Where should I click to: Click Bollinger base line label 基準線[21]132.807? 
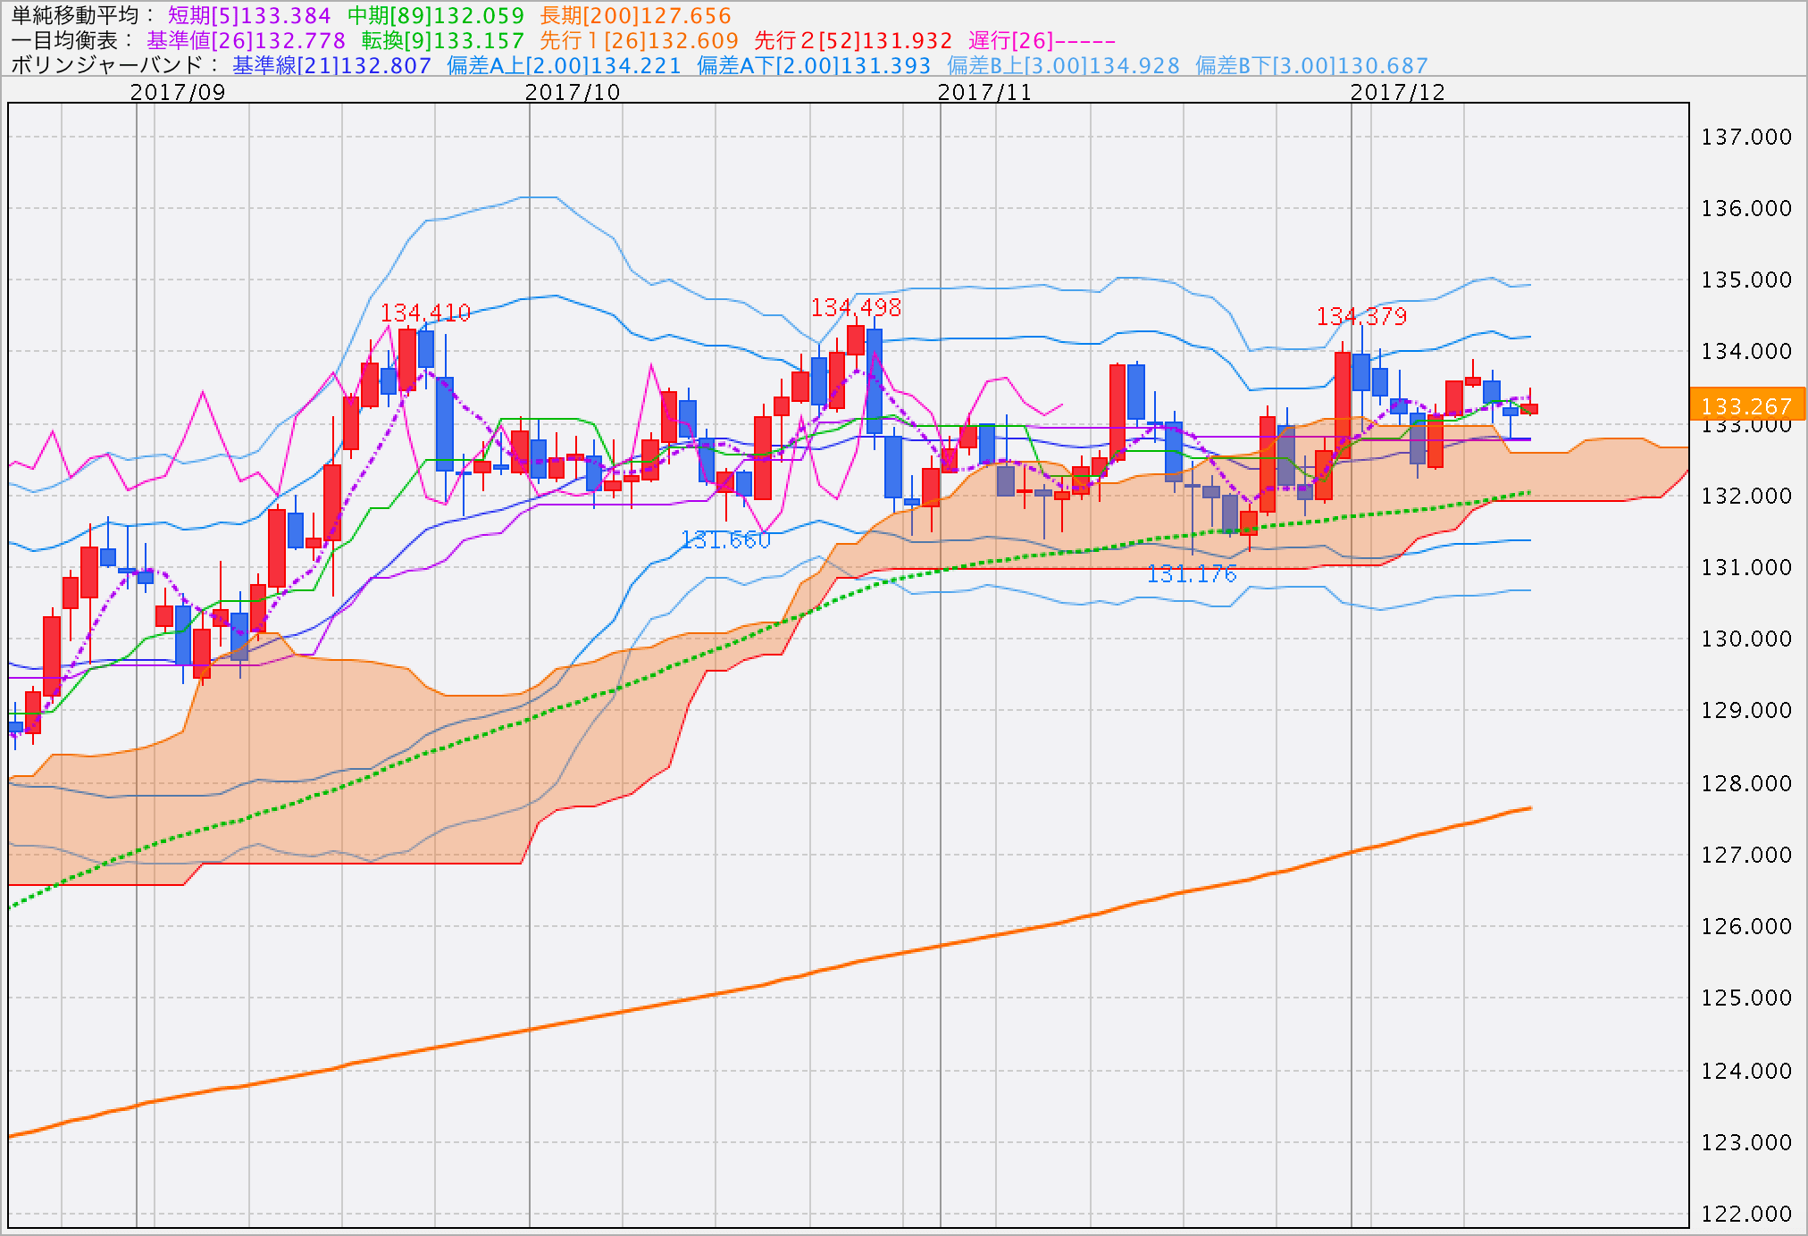click(331, 65)
